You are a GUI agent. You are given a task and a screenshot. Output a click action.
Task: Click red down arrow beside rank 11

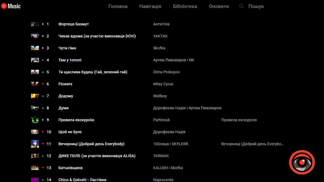pyautogui.click(x=43, y=144)
